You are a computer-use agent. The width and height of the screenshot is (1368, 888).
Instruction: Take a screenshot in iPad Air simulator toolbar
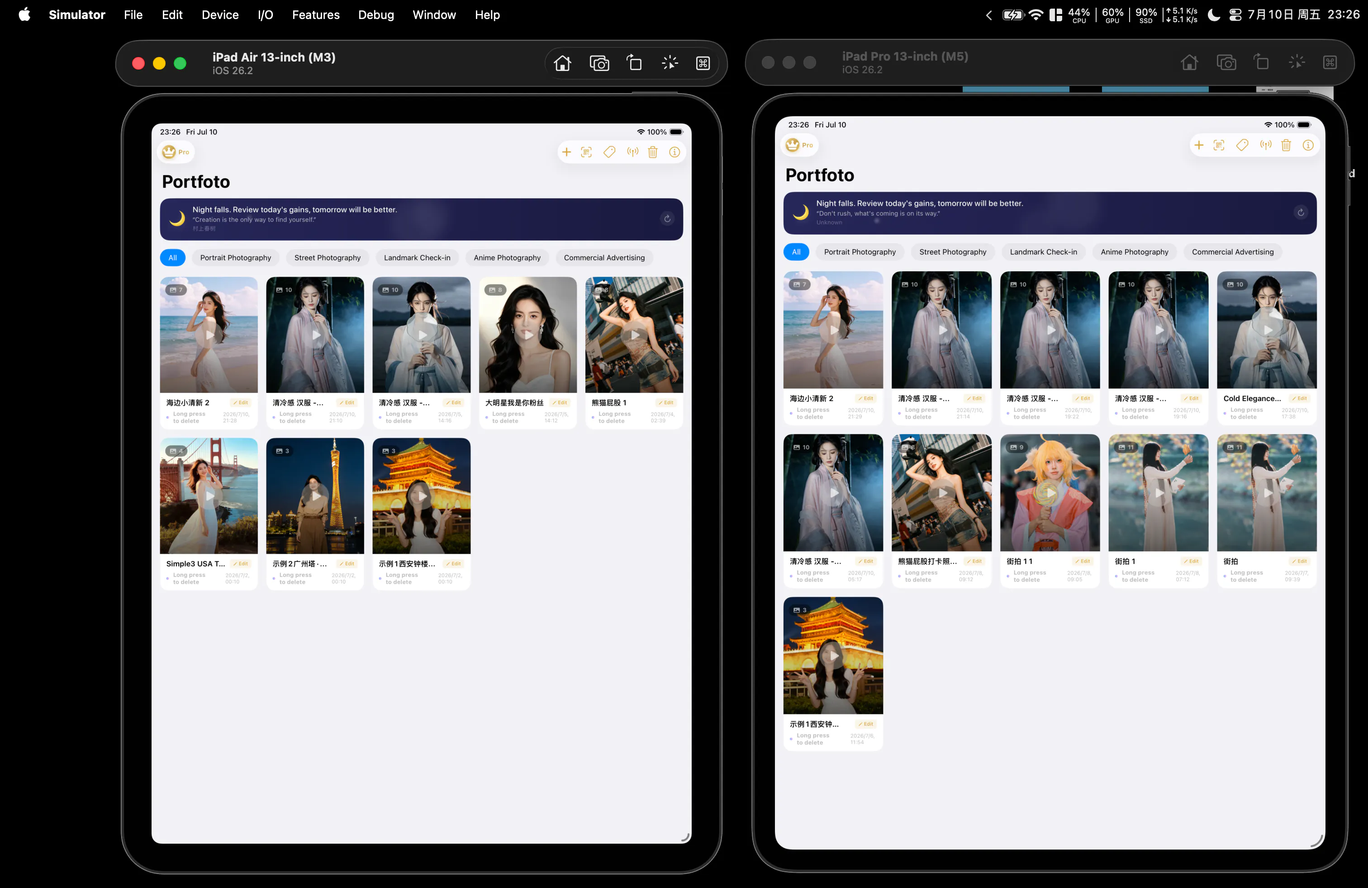599,63
